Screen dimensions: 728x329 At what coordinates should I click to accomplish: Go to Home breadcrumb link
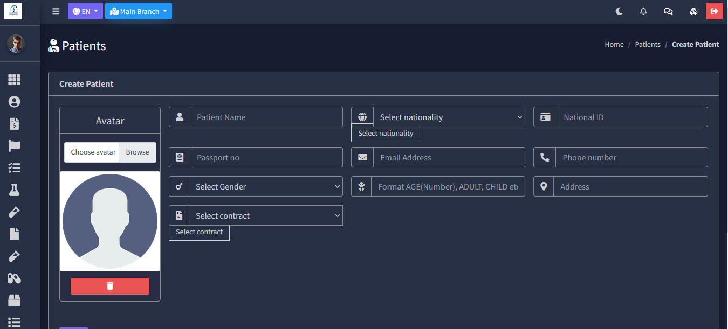click(614, 45)
